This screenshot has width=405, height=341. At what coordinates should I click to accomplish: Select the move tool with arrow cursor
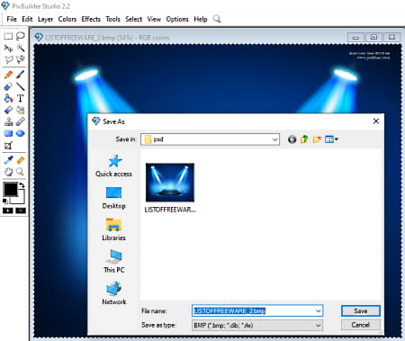8,48
